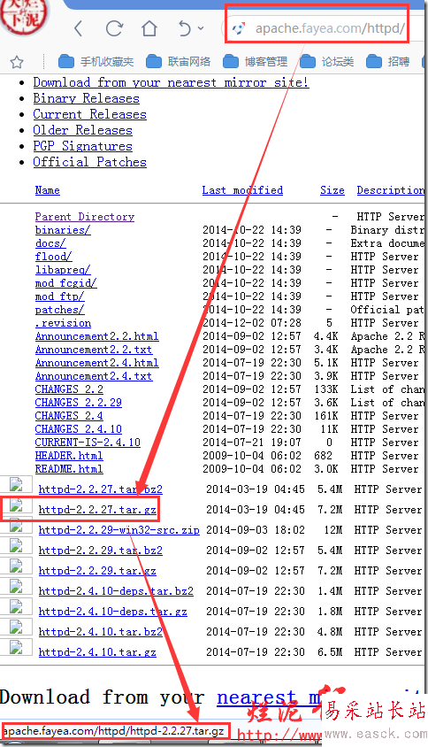
Task: Open the libapreq/ directory
Action: click(x=63, y=270)
